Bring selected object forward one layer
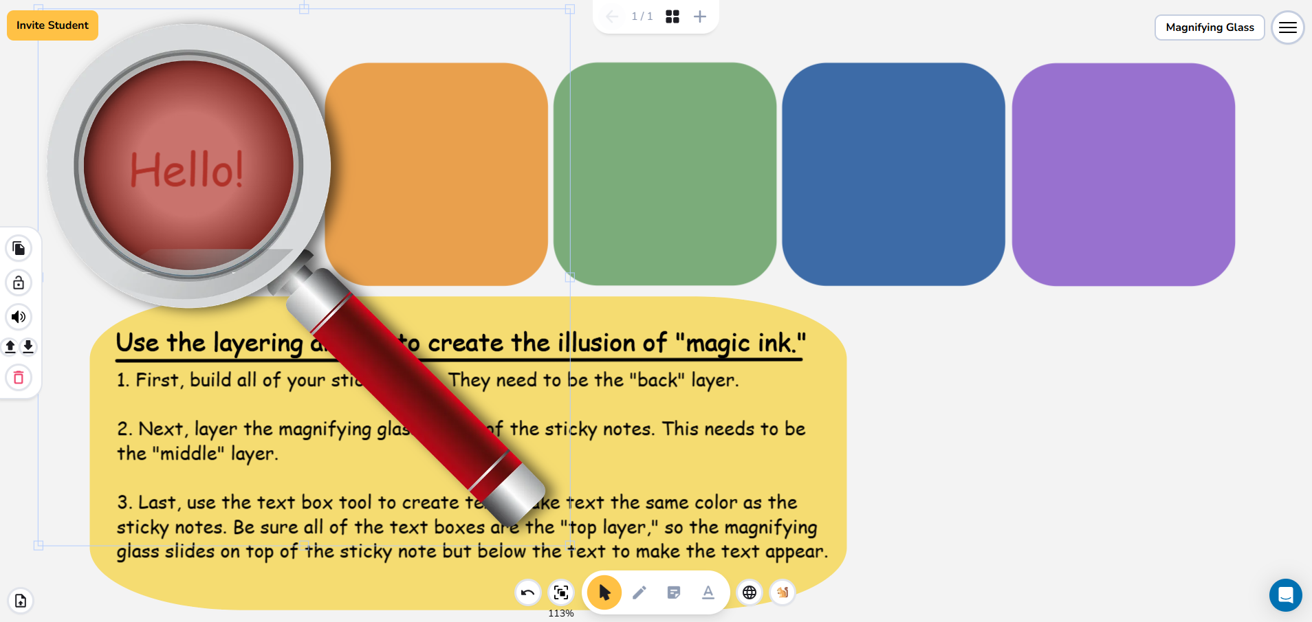Screen dimensions: 1312x622 pyautogui.click(x=10, y=346)
